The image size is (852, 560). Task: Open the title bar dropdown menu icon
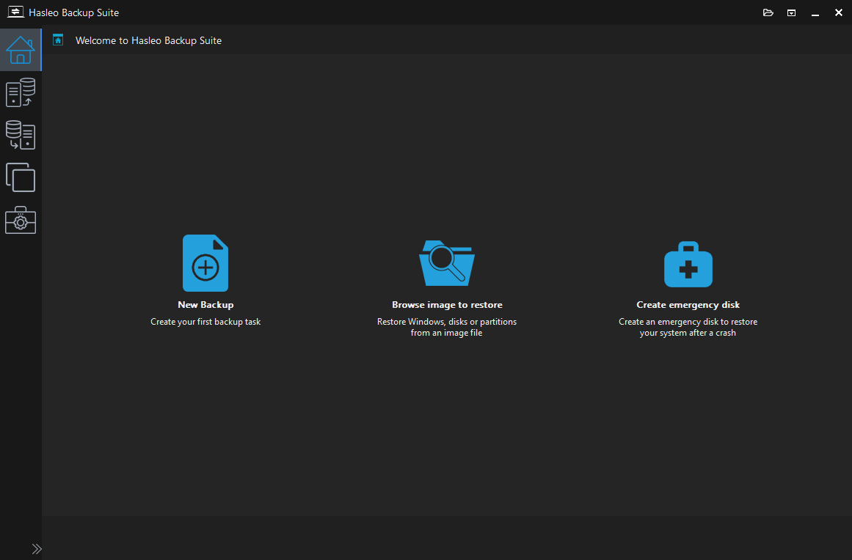[x=791, y=12]
